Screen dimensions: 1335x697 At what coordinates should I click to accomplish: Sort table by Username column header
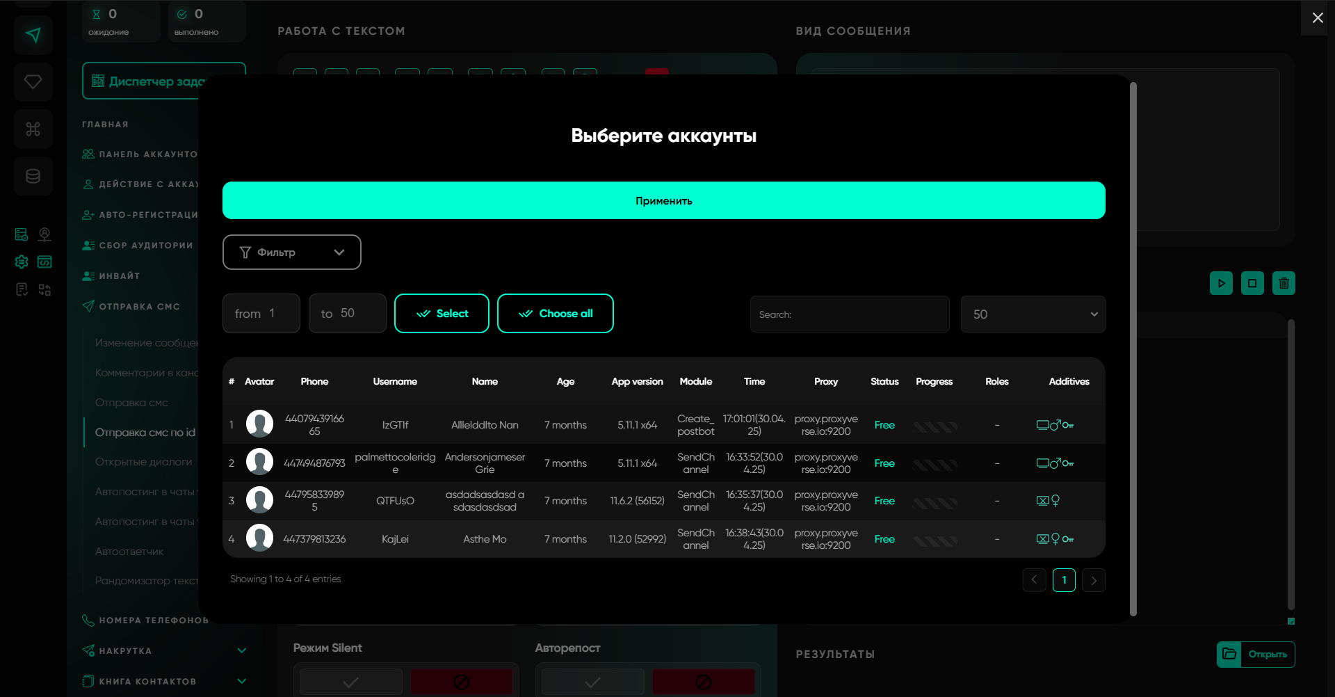394,381
